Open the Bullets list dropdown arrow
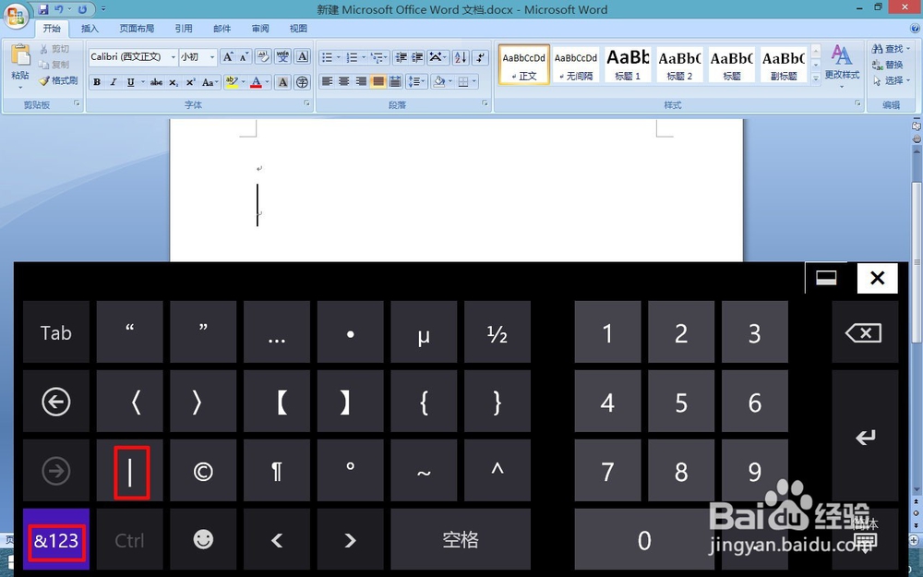923x577 pixels. [338, 57]
